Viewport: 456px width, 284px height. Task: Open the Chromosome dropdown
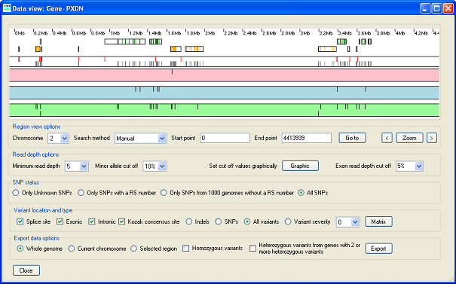[x=64, y=139]
